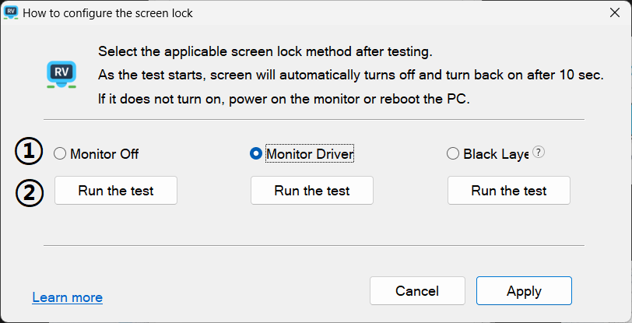Screen dimensions: 632x323
Task: Click the RemoteView icon in the title bar
Action: coord(12,13)
